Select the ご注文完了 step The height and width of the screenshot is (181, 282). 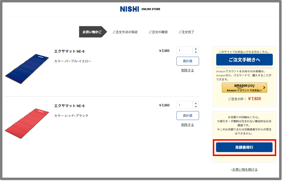tap(186, 32)
